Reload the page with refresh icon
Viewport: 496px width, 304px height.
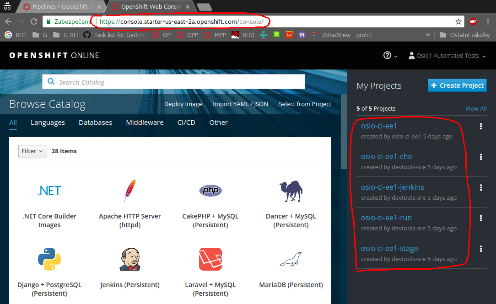pyautogui.click(x=34, y=21)
